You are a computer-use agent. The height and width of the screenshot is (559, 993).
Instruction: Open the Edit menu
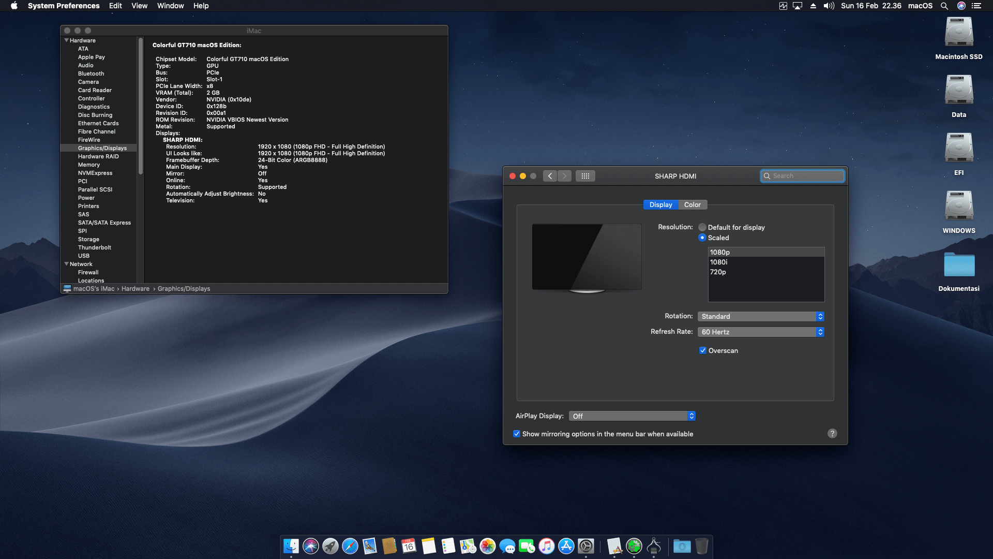pyautogui.click(x=115, y=6)
